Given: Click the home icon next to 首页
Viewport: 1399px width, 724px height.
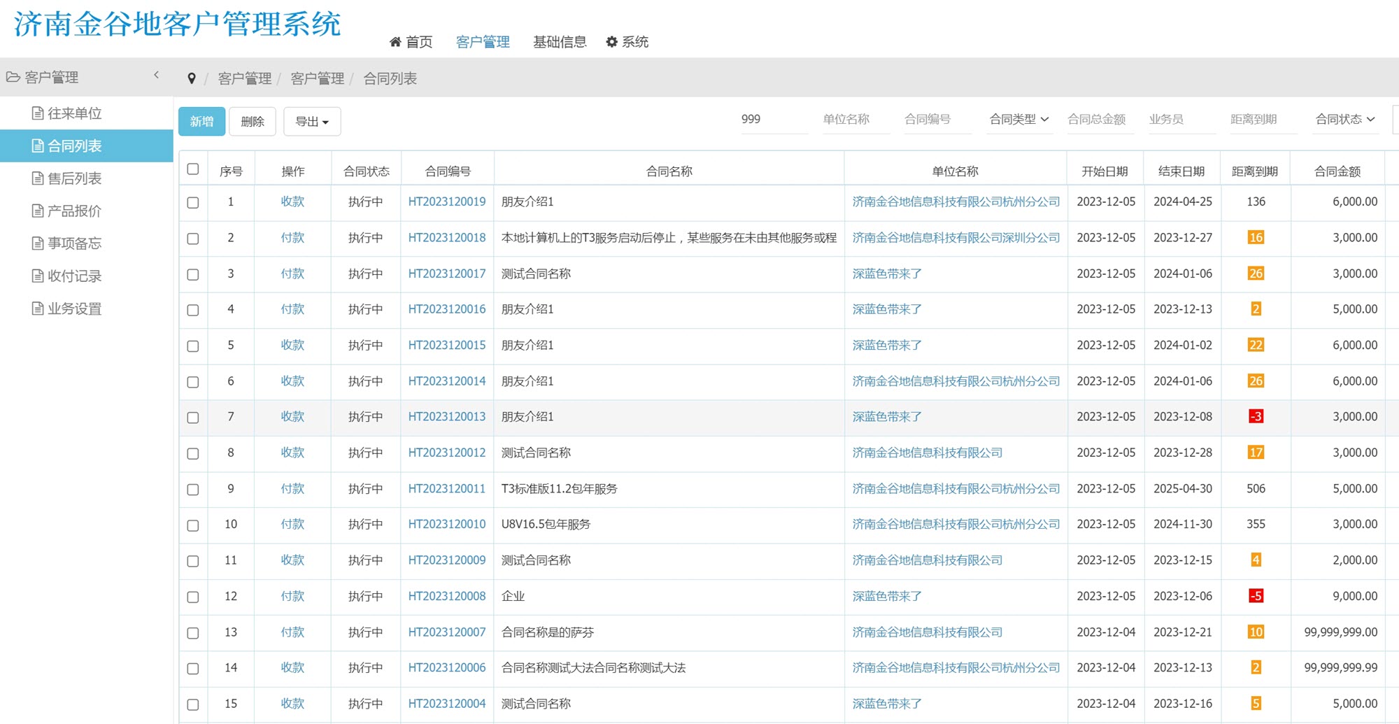Looking at the screenshot, I should click(x=395, y=42).
